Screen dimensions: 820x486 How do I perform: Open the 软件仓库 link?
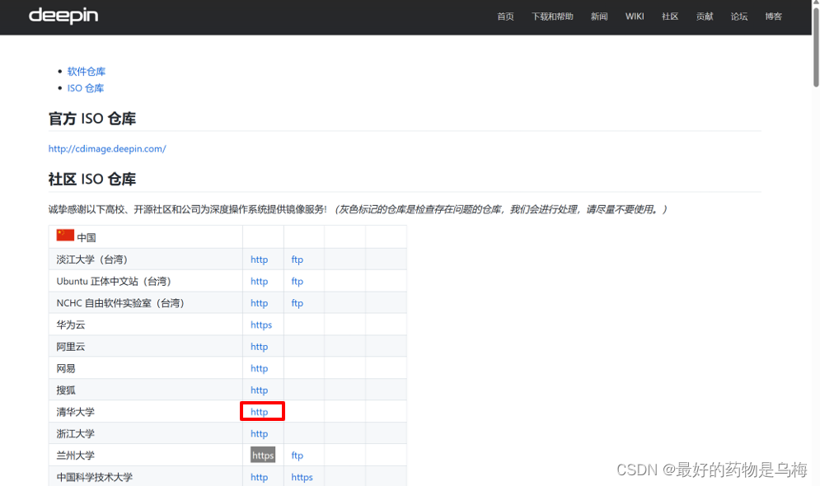[86, 71]
